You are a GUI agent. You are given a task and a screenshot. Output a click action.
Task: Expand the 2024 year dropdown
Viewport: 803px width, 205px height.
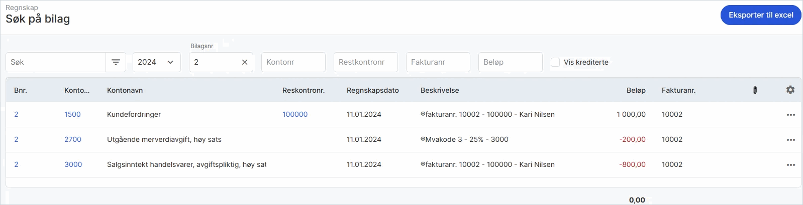(156, 62)
